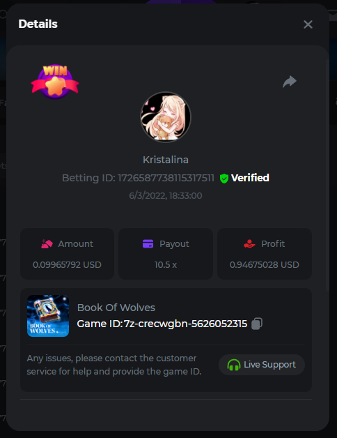The image size is (337, 438).
Task: Click the green headphones support icon
Action: [x=234, y=365]
